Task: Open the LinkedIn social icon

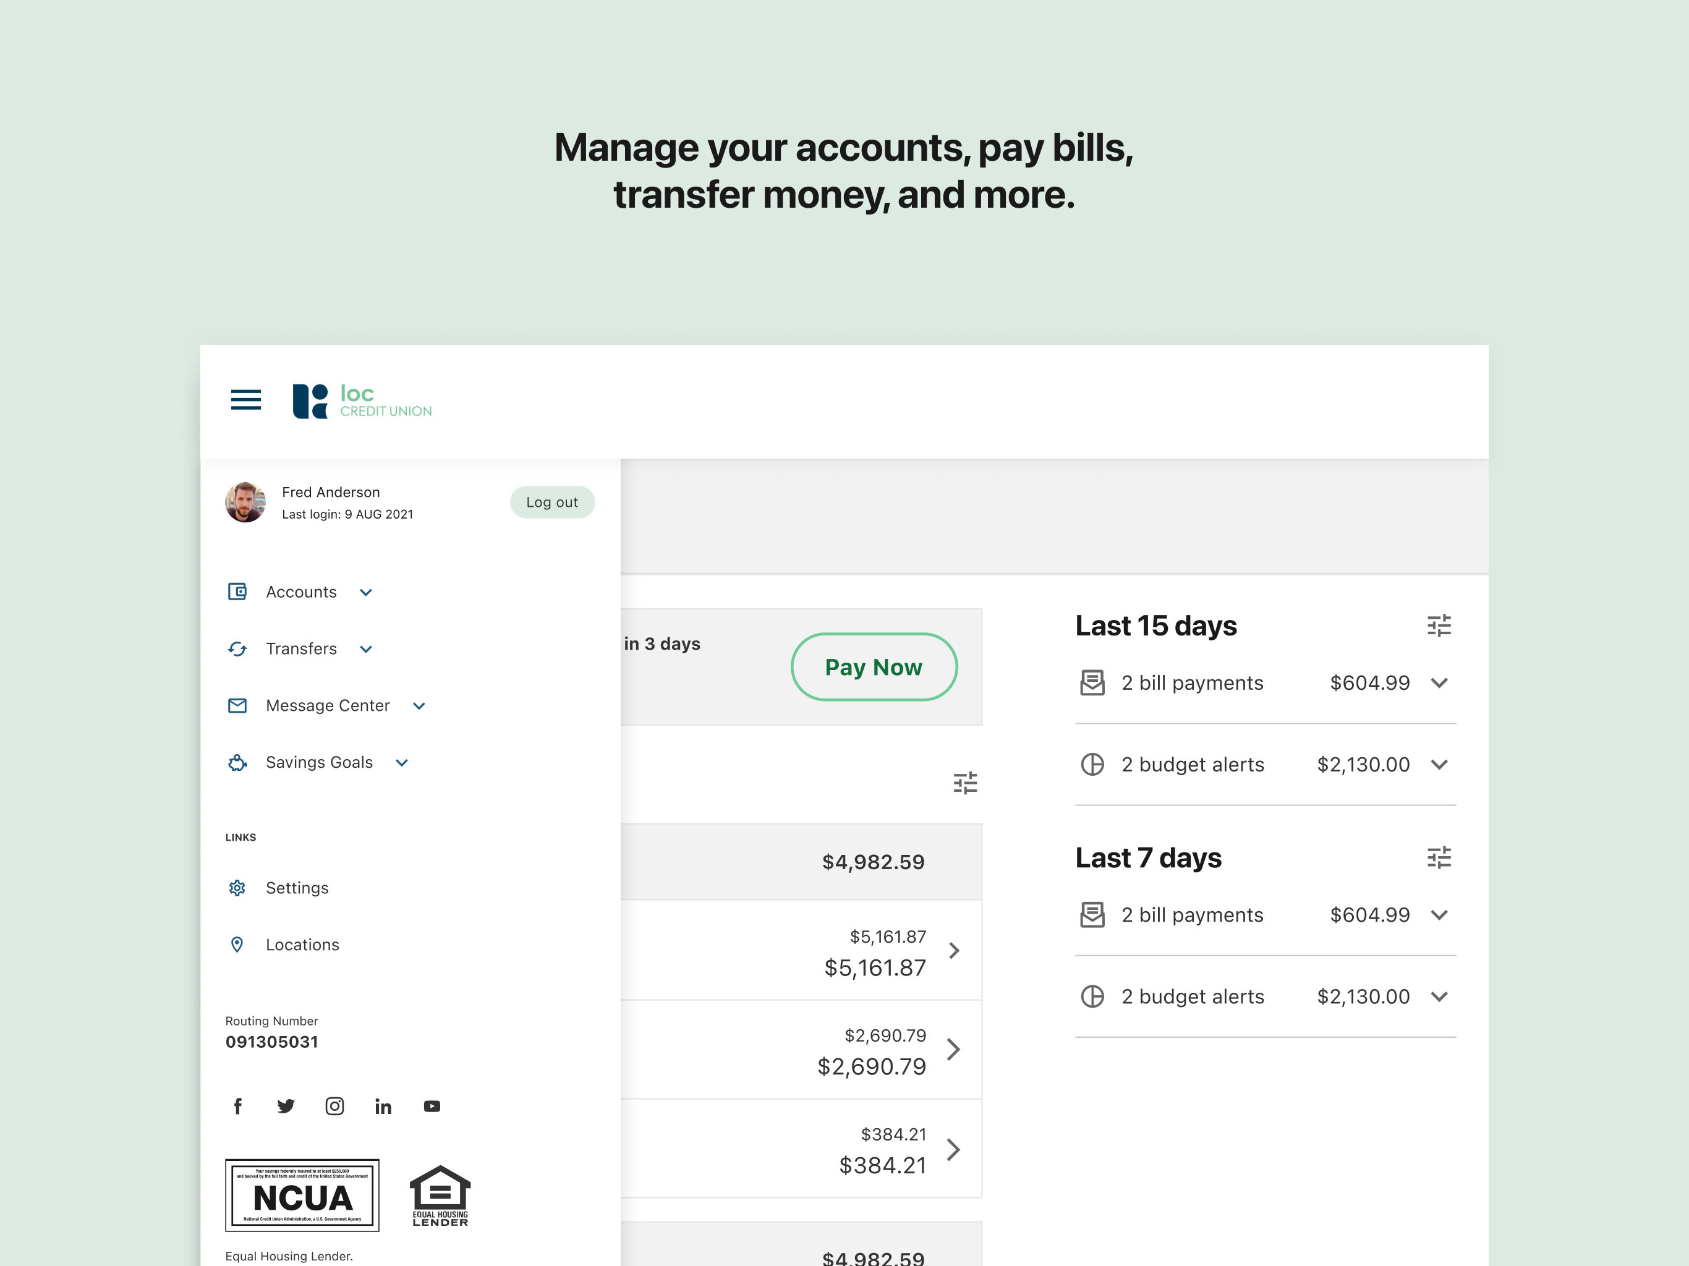Action: 383,1107
